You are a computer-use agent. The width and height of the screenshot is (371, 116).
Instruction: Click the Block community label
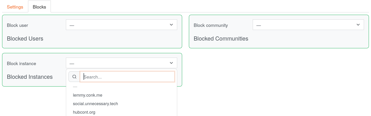click(x=211, y=25)
